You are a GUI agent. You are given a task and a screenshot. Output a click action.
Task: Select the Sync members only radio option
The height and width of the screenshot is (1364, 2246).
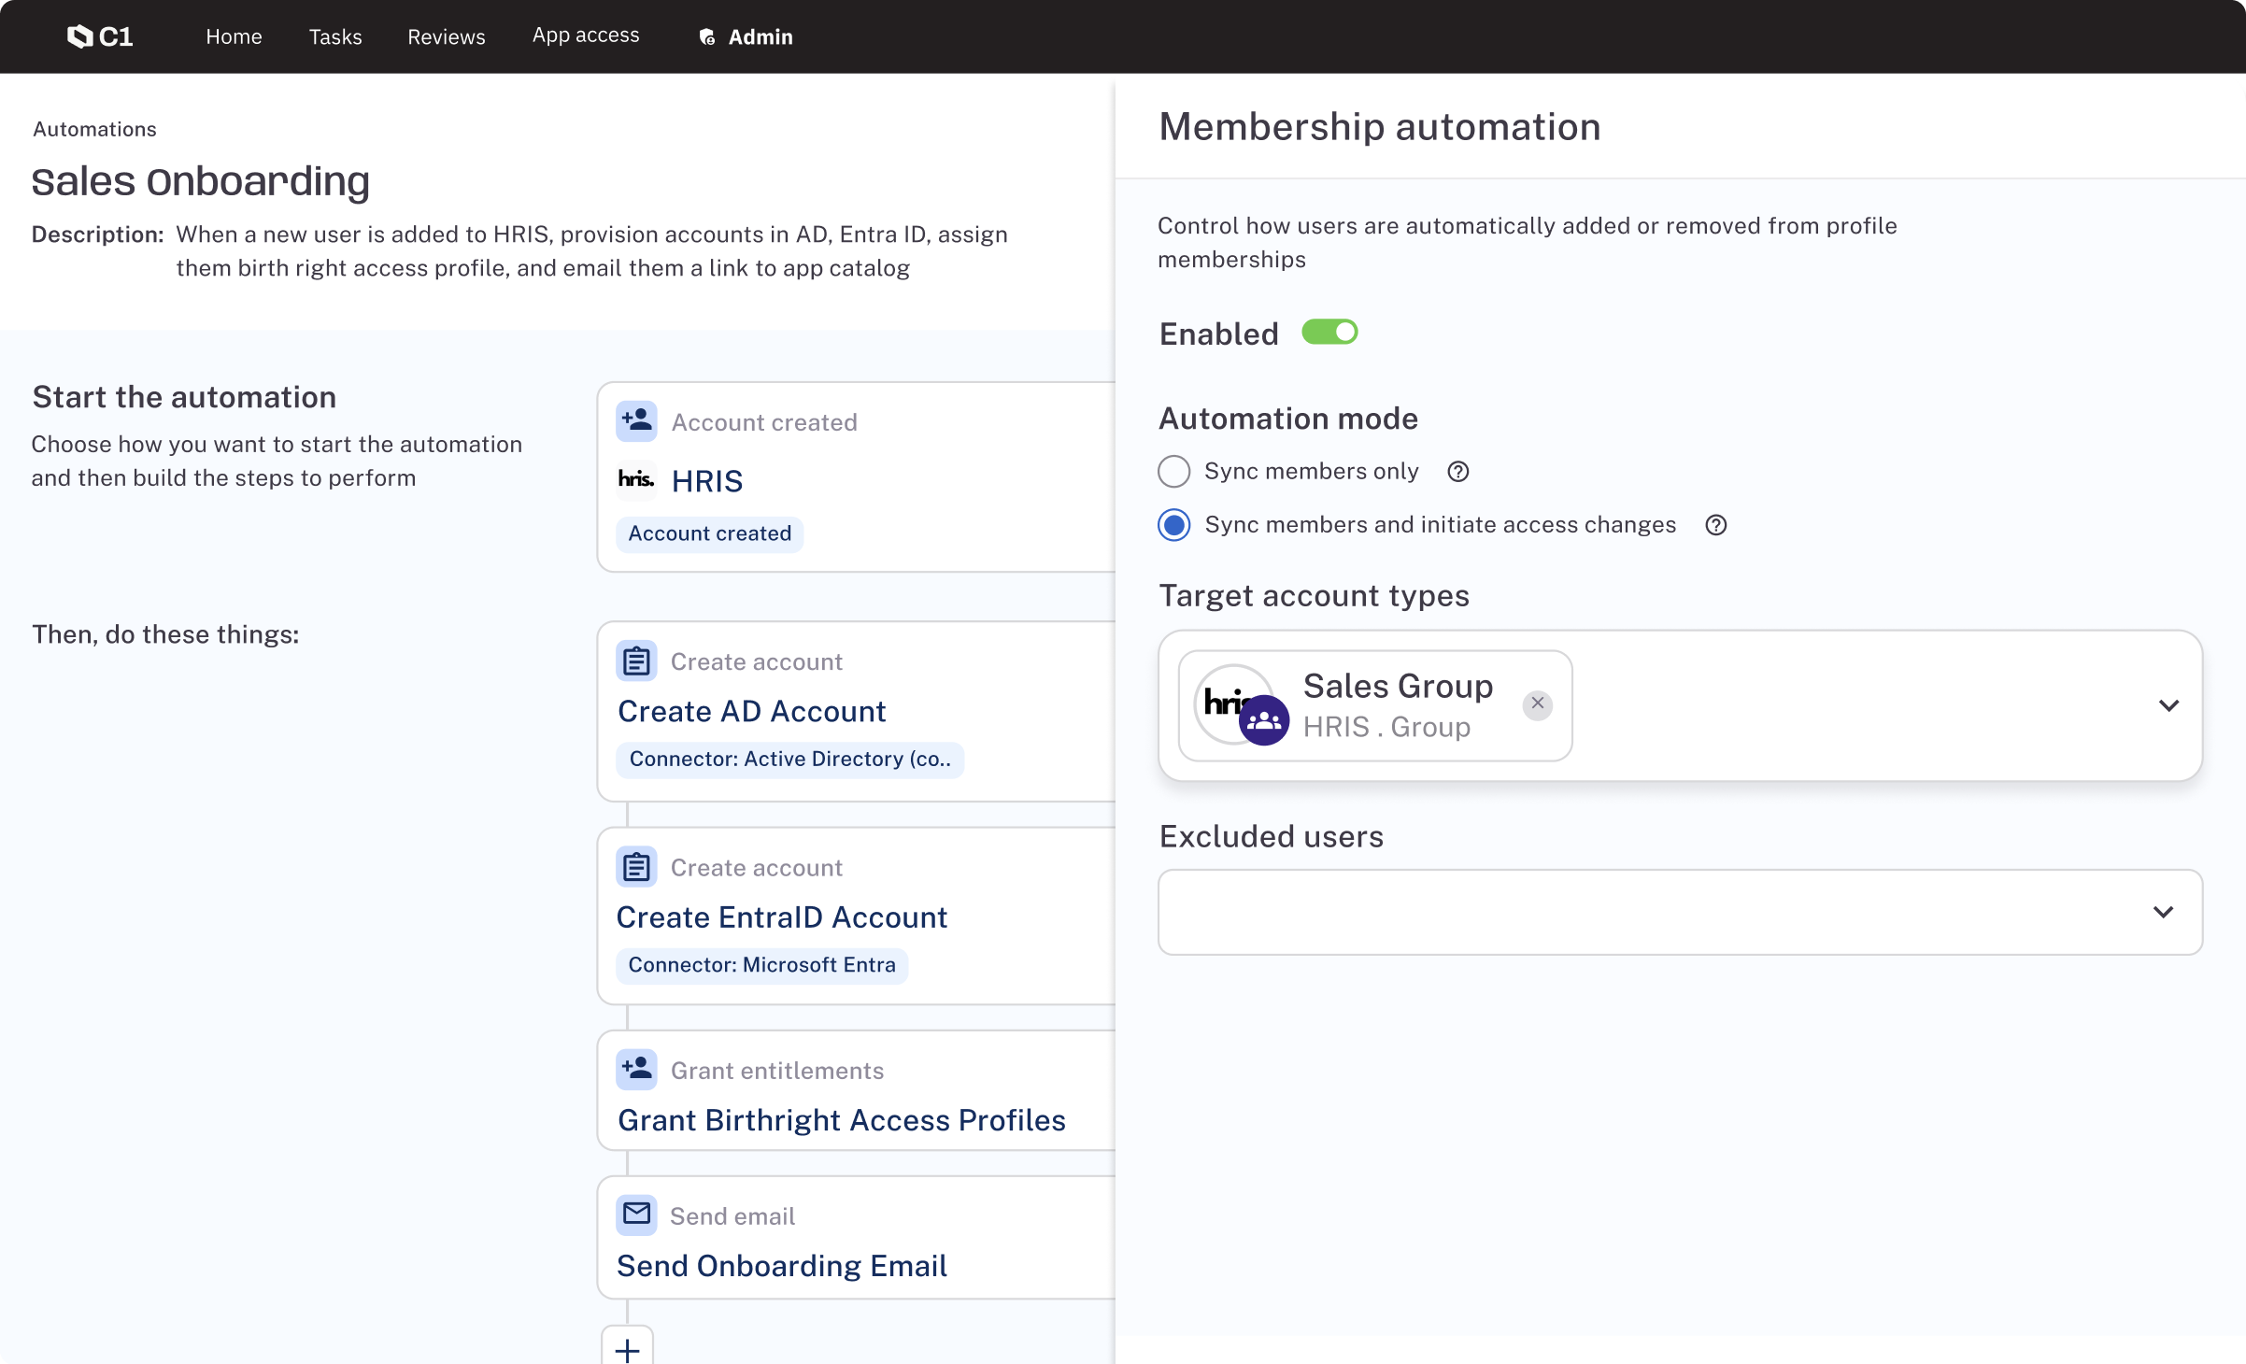point(1173,472)
